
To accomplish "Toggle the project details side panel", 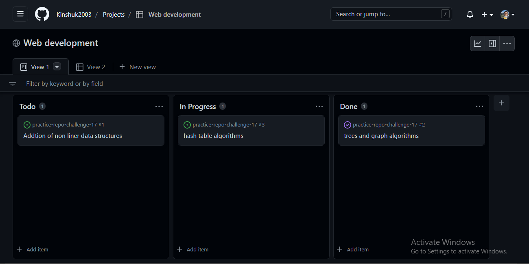I will click(492, 44).
